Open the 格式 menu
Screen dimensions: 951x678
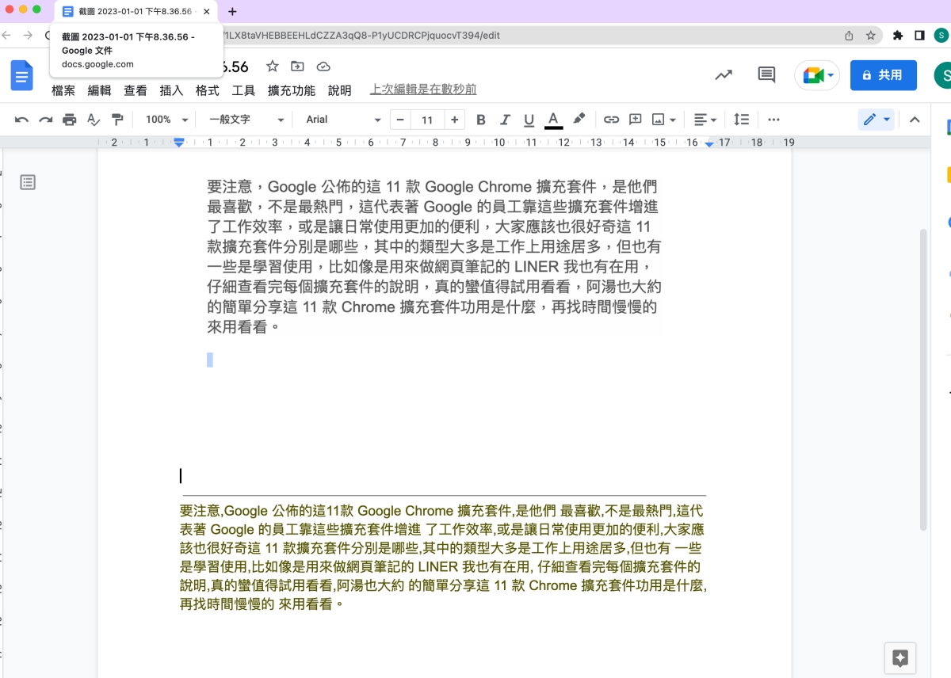207,90
